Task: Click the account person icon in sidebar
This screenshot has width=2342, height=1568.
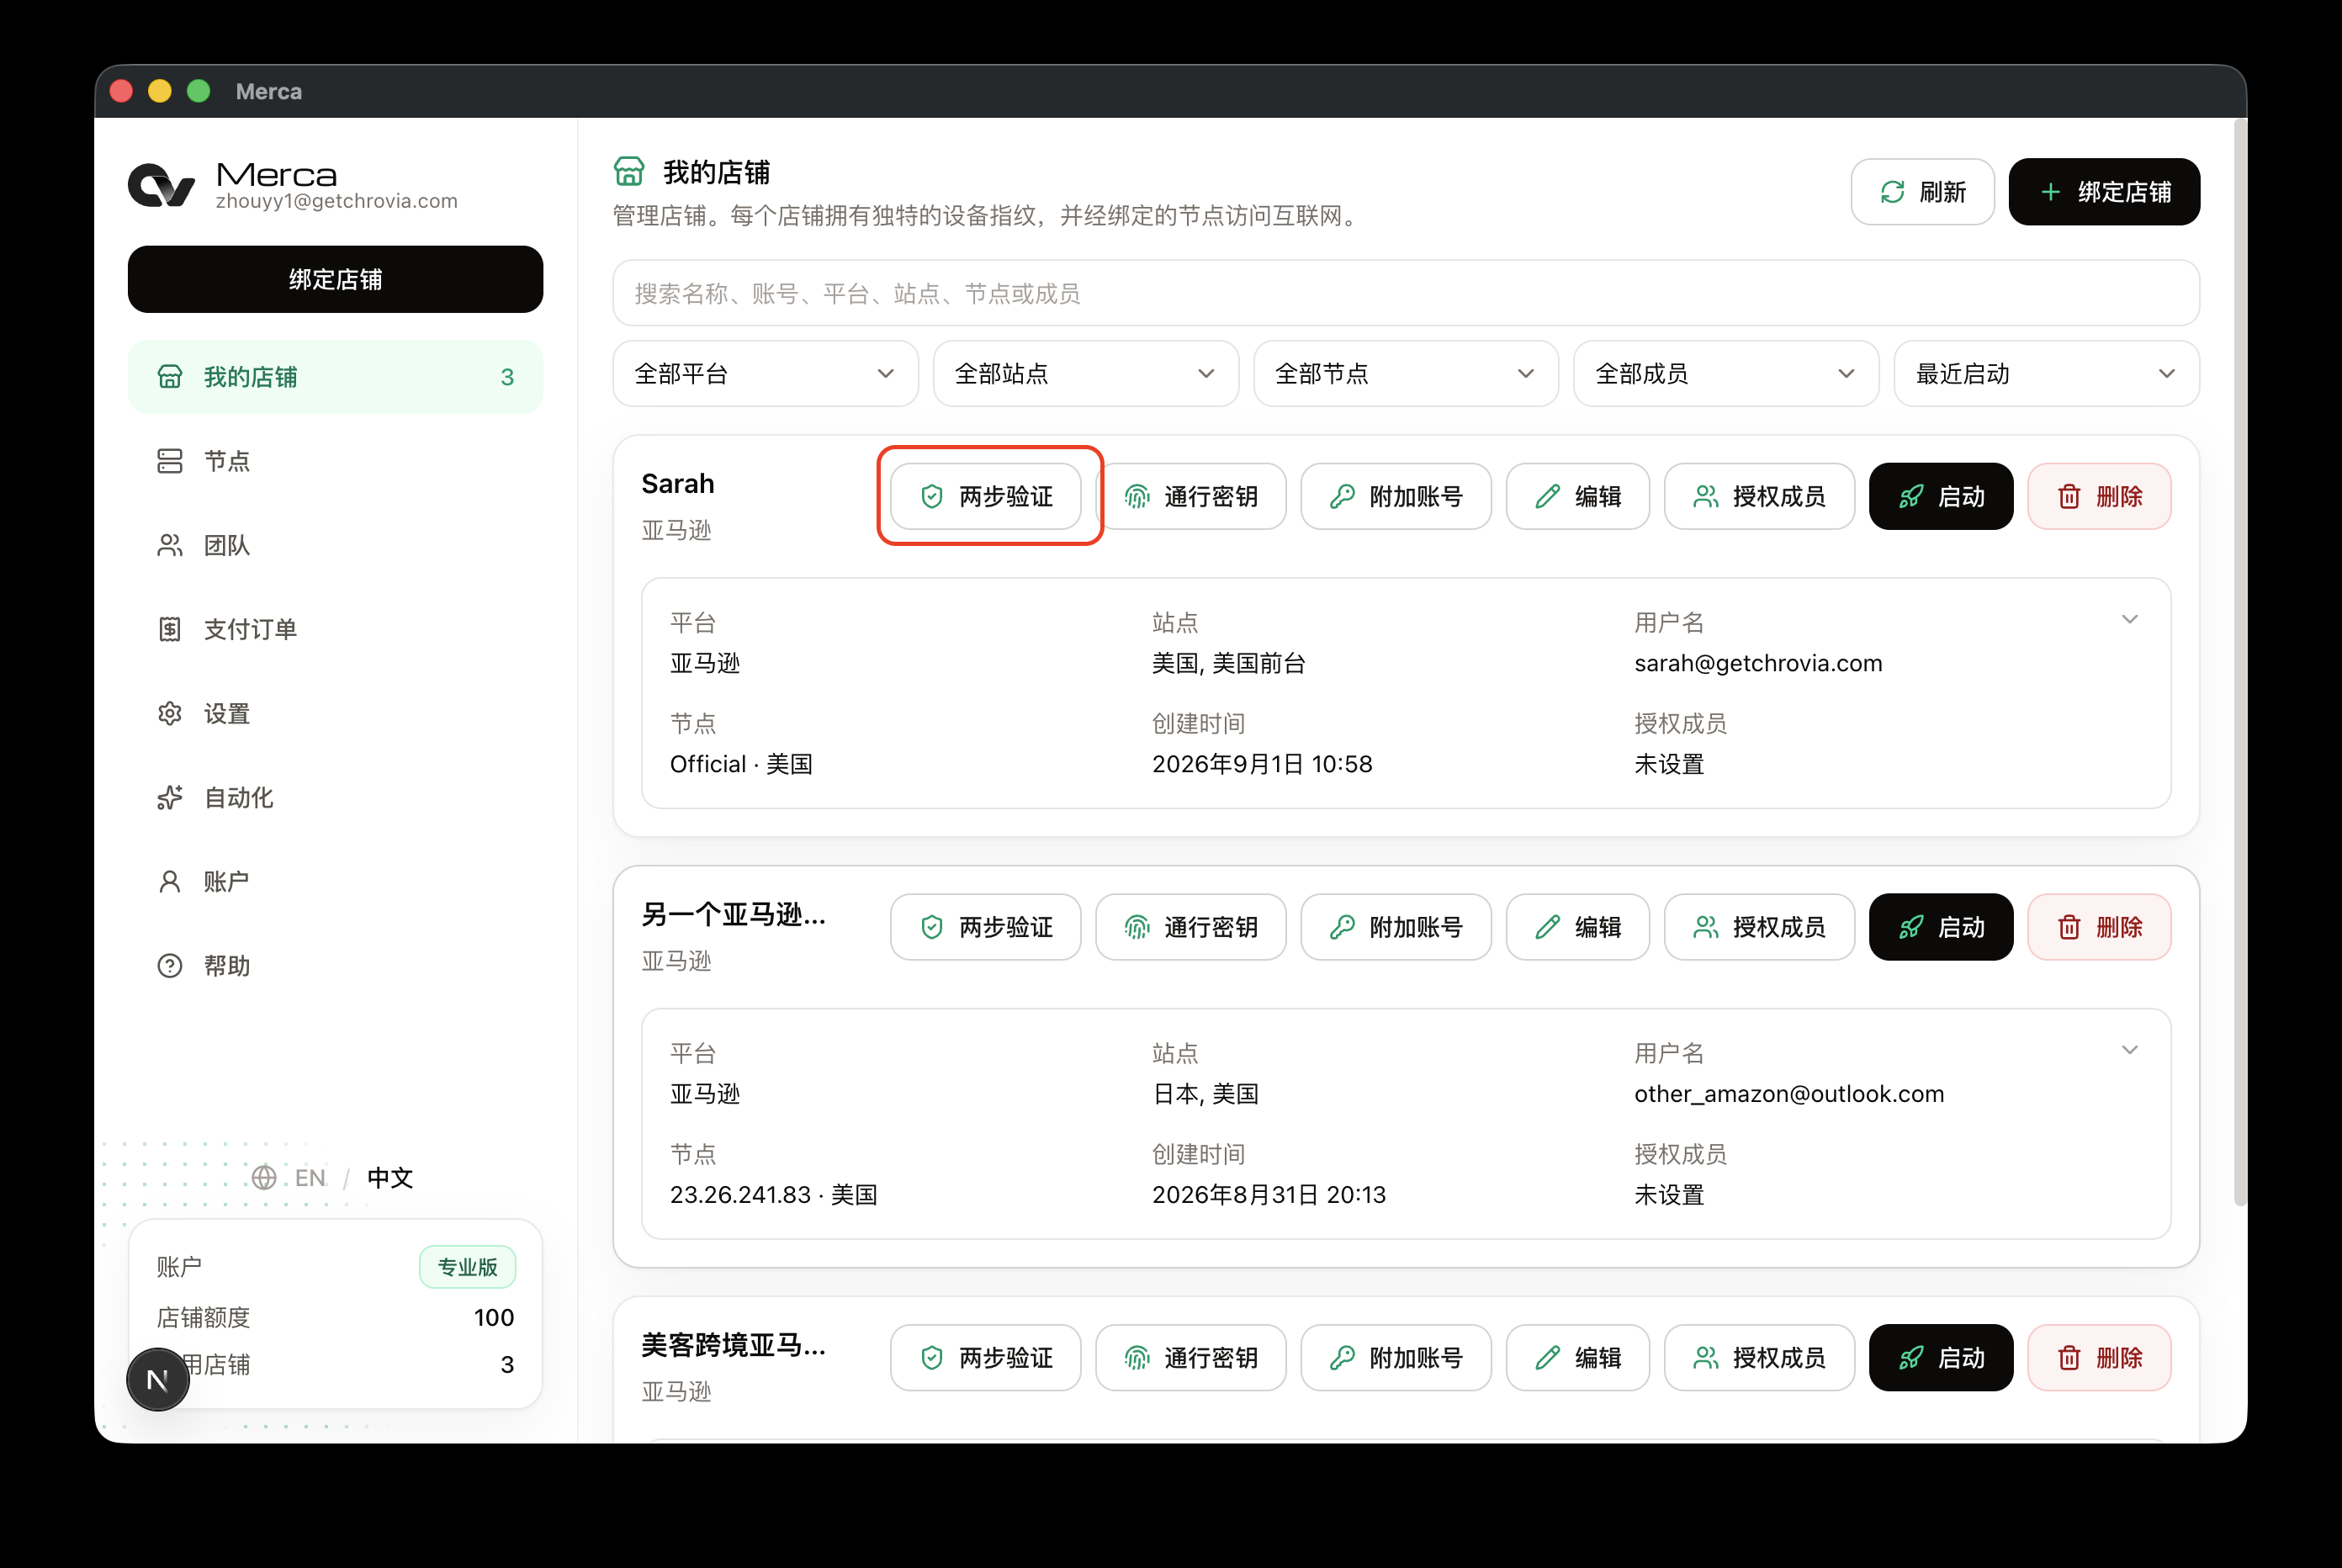Action: click(170, 881)
